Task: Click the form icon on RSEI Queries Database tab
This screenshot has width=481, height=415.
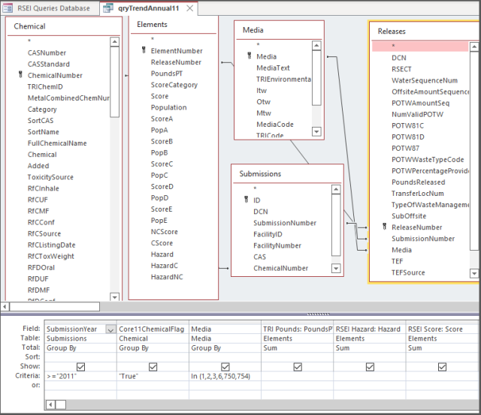Action: click(x=9, y=8)
